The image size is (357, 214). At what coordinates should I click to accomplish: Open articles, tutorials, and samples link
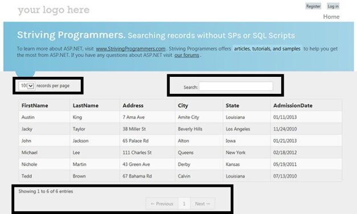[x=267, y=49]
